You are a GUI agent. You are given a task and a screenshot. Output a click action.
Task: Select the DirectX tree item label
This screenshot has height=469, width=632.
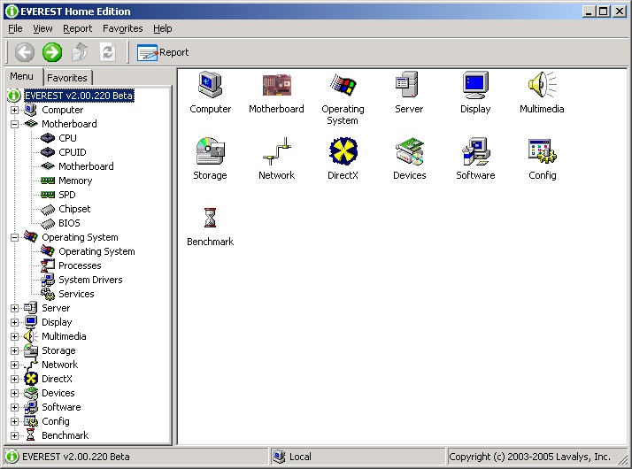[x=57, y=379]
